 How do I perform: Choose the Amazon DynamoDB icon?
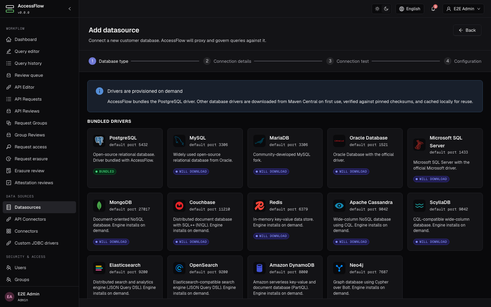click(x=259, y=268)
